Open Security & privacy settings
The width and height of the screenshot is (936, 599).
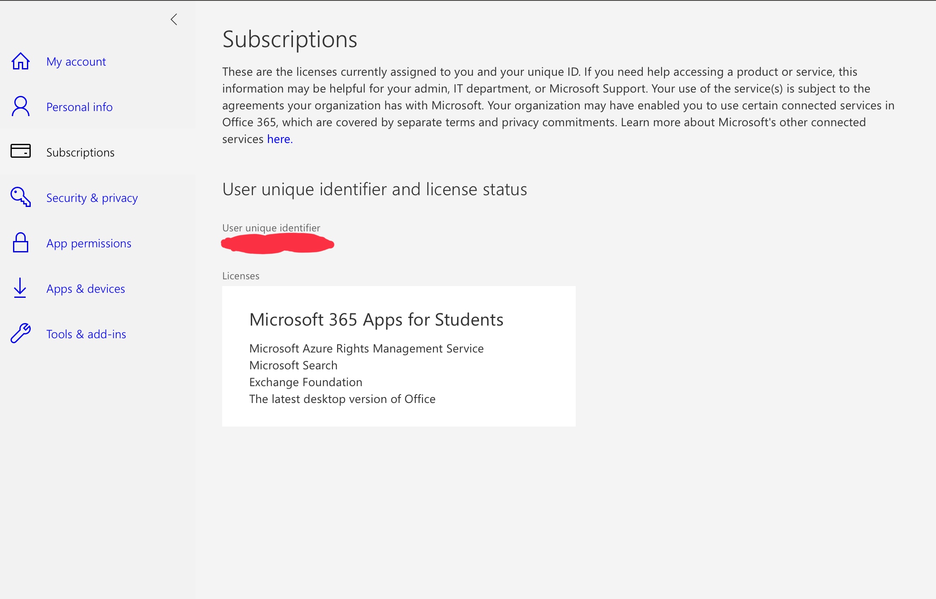[92, 198]
